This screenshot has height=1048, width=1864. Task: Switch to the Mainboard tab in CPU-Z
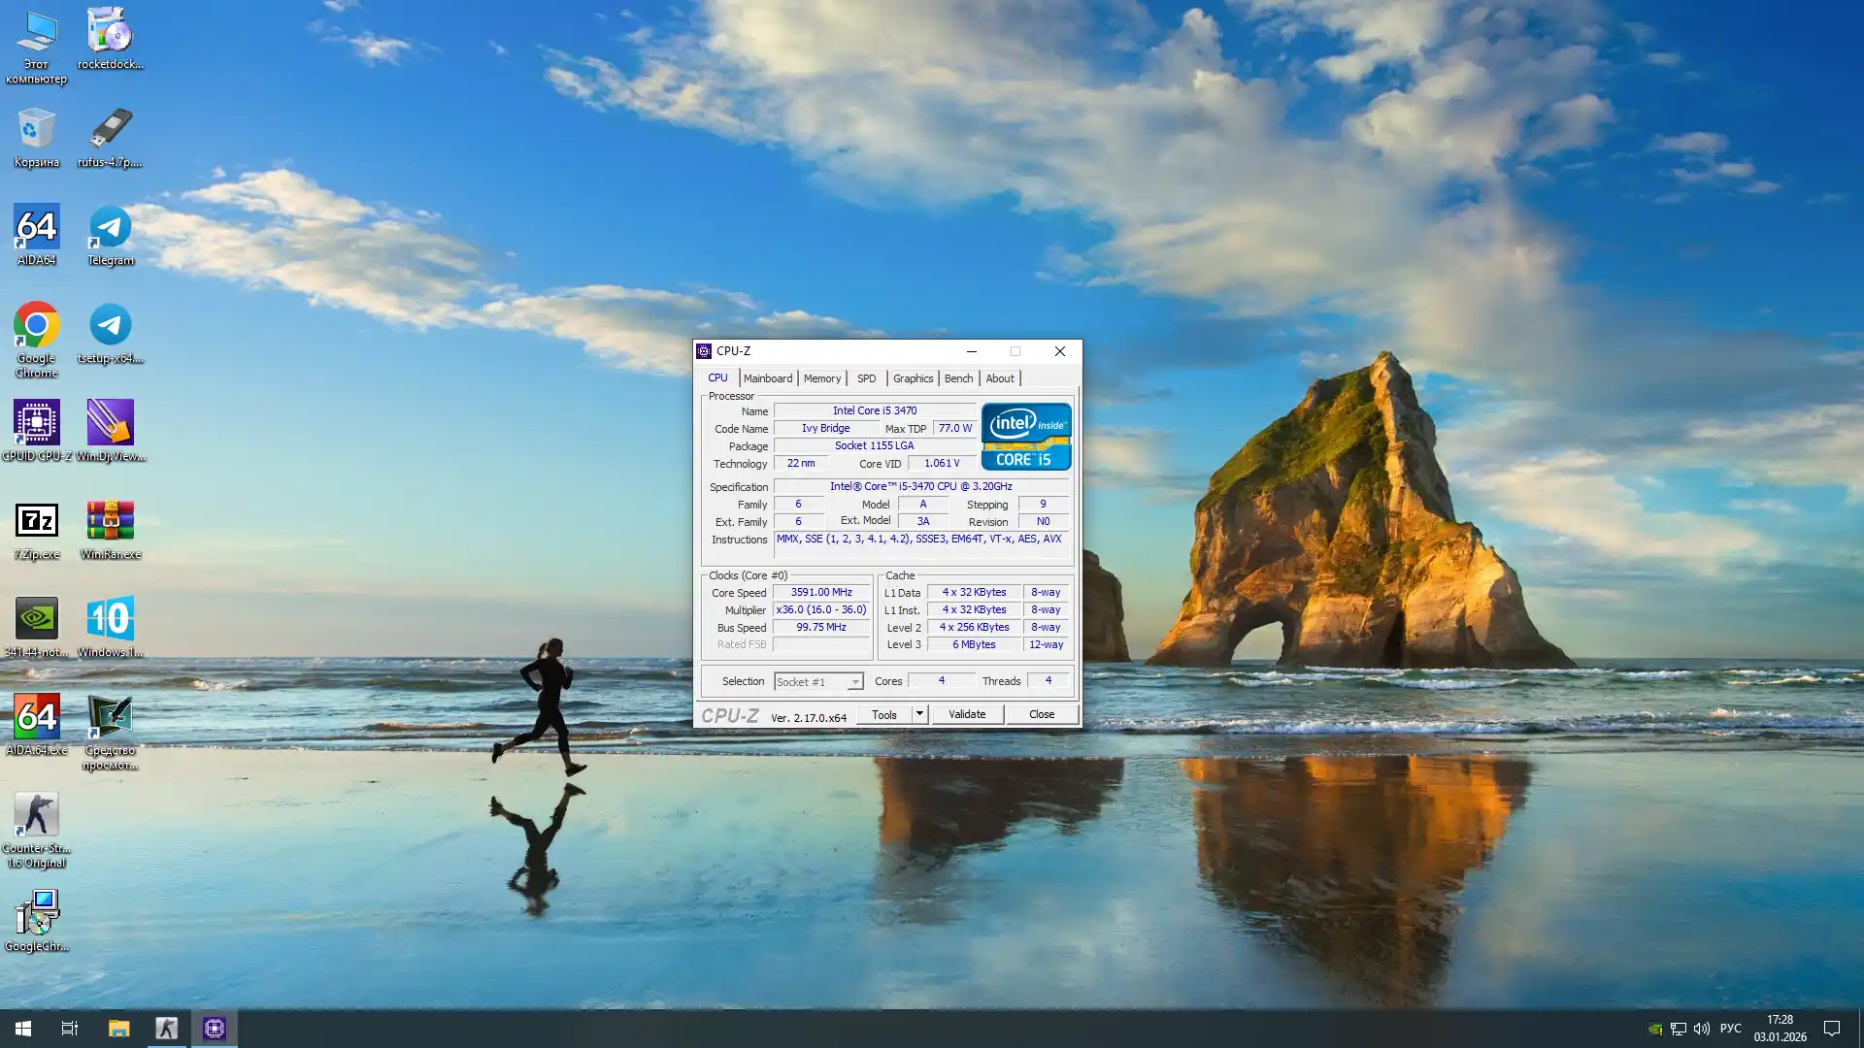pyautogui.click(x=768, y=378)
